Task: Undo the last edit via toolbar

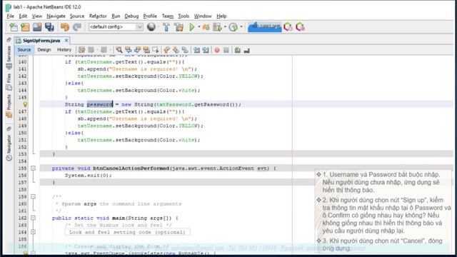Action: pos(65,27)
